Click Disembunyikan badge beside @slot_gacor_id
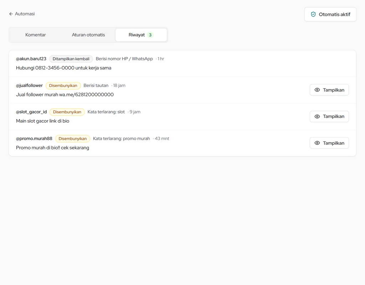The height and width of the screenshot is (285, 365). (67, 112)
